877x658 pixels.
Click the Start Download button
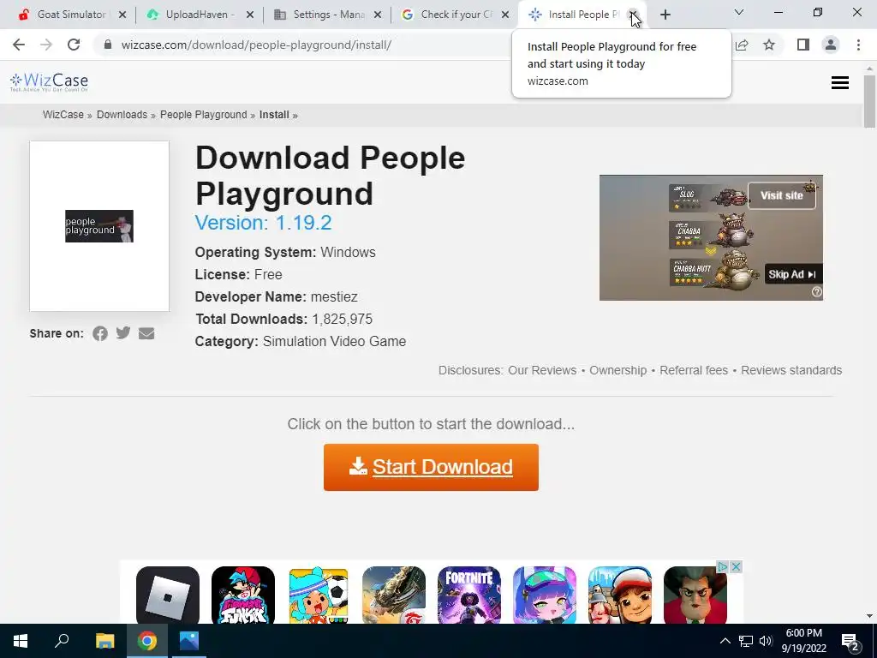coord(431,467)
